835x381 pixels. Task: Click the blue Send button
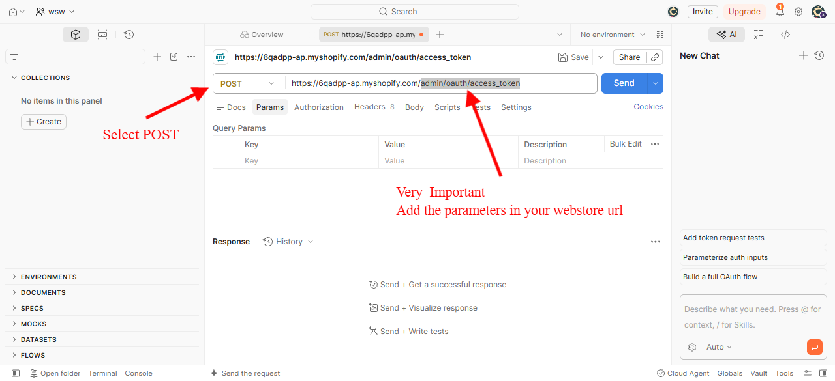pos(624,83)
